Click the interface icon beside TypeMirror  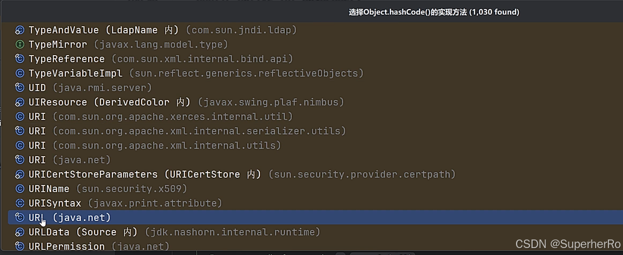[x=19, y=44]
